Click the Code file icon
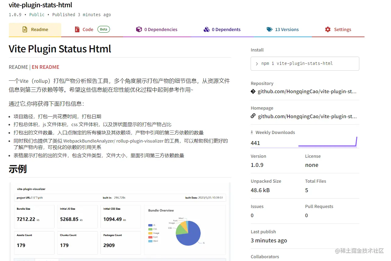391x261 pixels. coord(77,30)
